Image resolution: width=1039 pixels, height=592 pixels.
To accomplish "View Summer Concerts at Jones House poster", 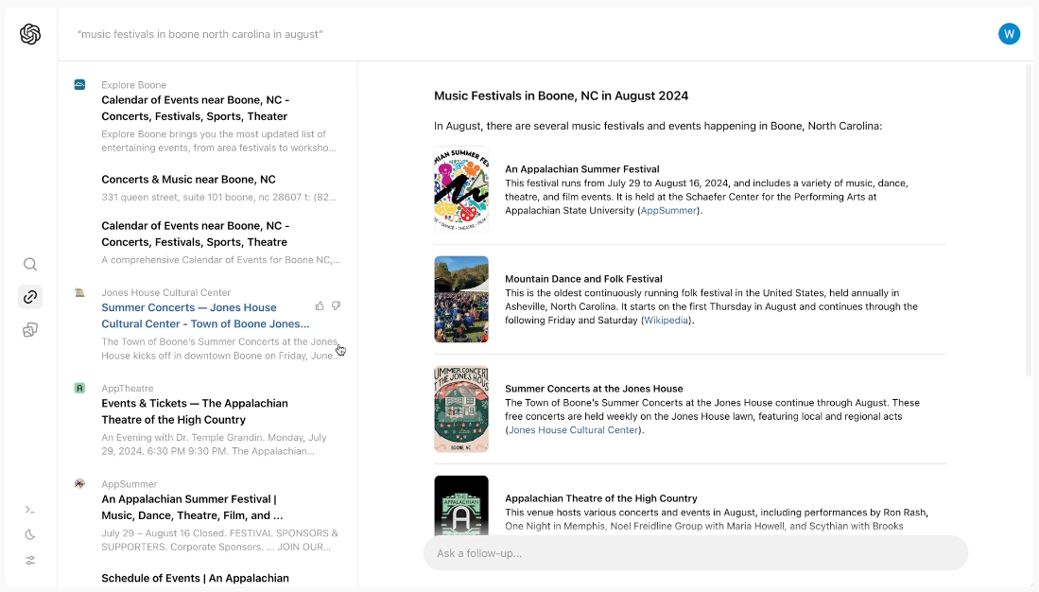I will tap(461, 409).
